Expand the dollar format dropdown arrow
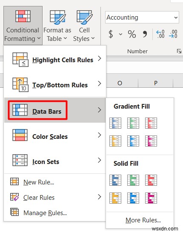This screenshot has height=233, width=183. point(120,35)
